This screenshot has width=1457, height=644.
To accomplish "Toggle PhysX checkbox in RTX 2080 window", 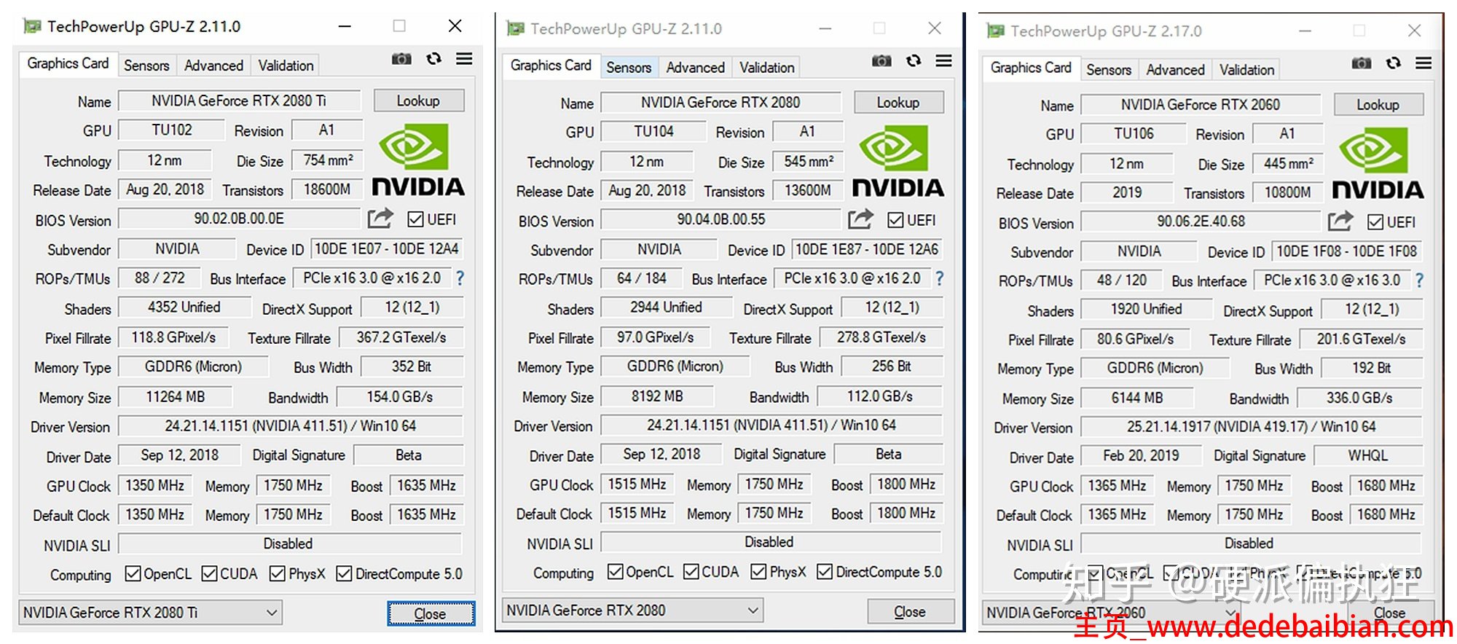I will point(758,572).
